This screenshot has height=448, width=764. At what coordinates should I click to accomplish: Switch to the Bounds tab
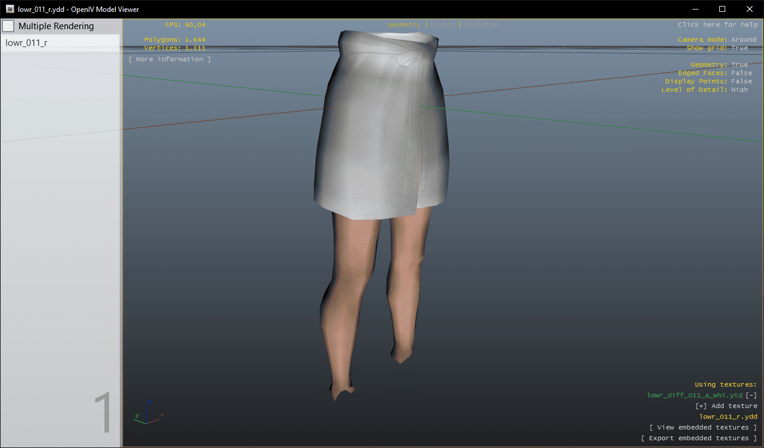pyautogui.click(x=442, y=25)
